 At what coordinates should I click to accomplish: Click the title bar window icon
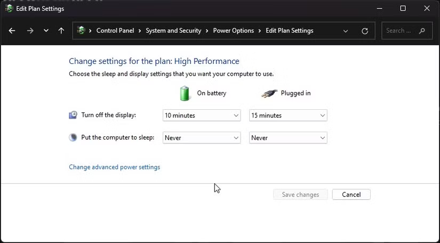[9, 9]
